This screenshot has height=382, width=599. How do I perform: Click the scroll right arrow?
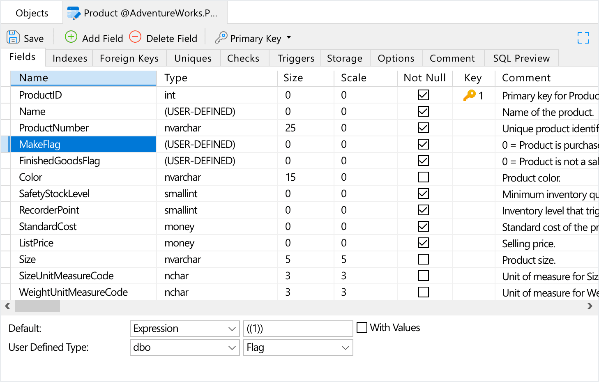tap(590, 306)
